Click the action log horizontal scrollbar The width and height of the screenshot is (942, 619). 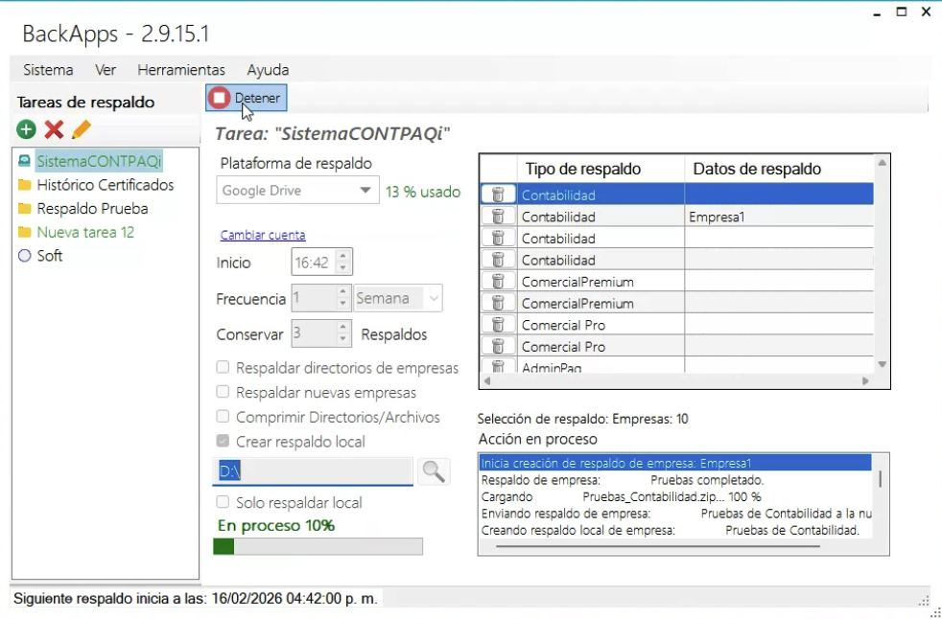[658, 546]
